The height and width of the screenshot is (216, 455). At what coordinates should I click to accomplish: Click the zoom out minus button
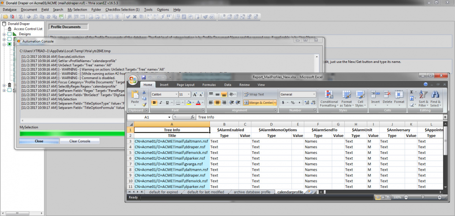[405, 198]
